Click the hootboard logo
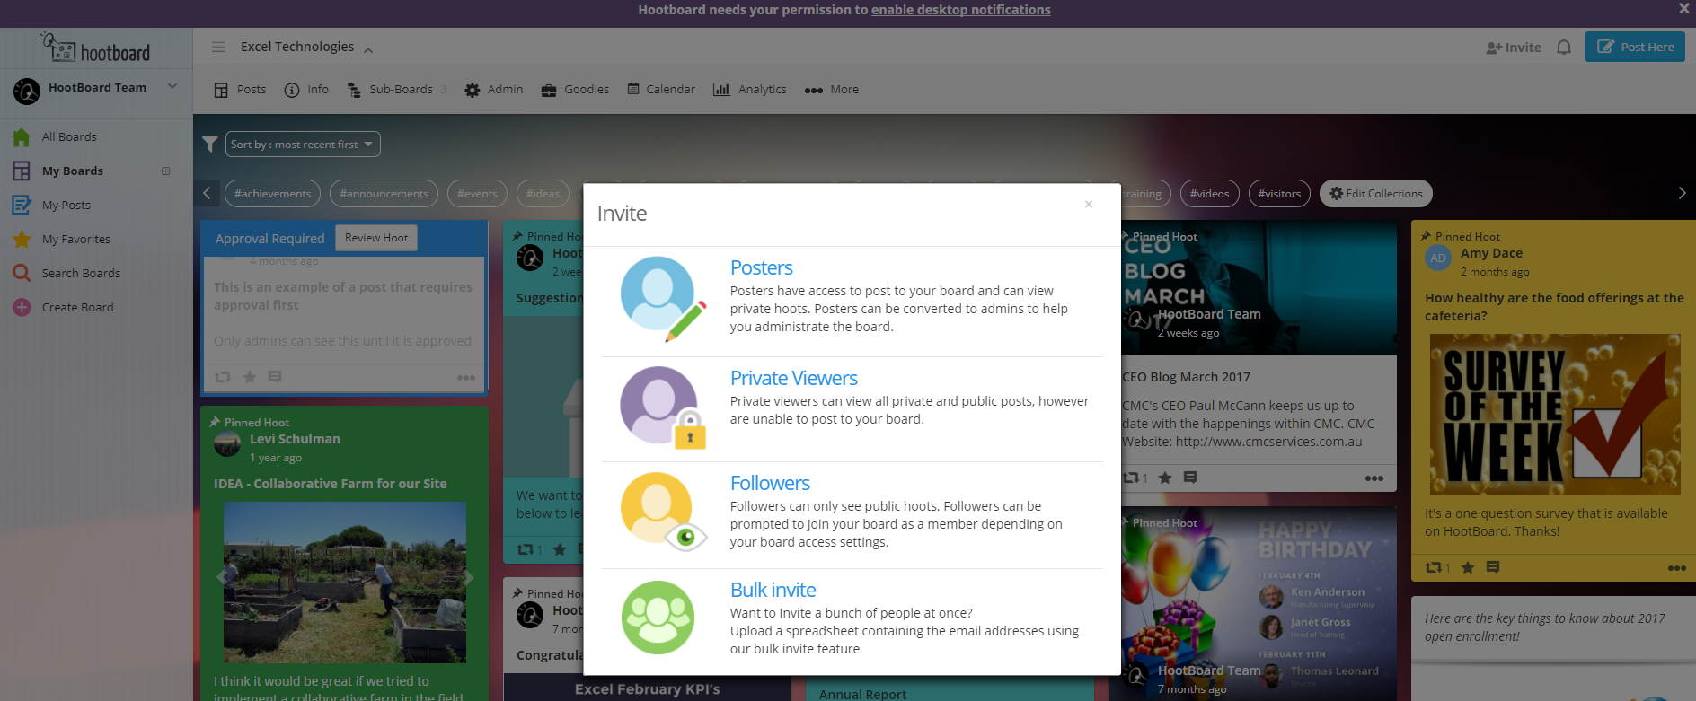The width and height of the screenshot is (1696, 701). coord(95,48)
